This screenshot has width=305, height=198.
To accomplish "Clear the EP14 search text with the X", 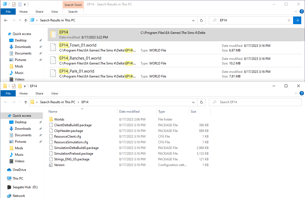I will (289, 20).
